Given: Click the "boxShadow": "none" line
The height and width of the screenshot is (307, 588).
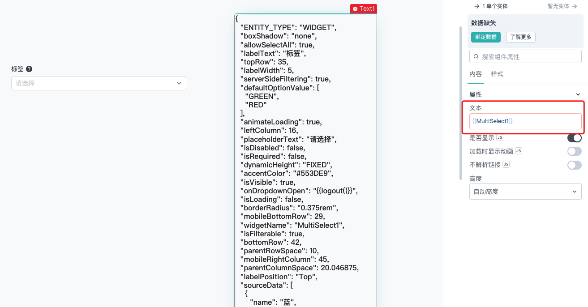Looking at the screenshot, I should pyautogui.click(x=279, y=36).
